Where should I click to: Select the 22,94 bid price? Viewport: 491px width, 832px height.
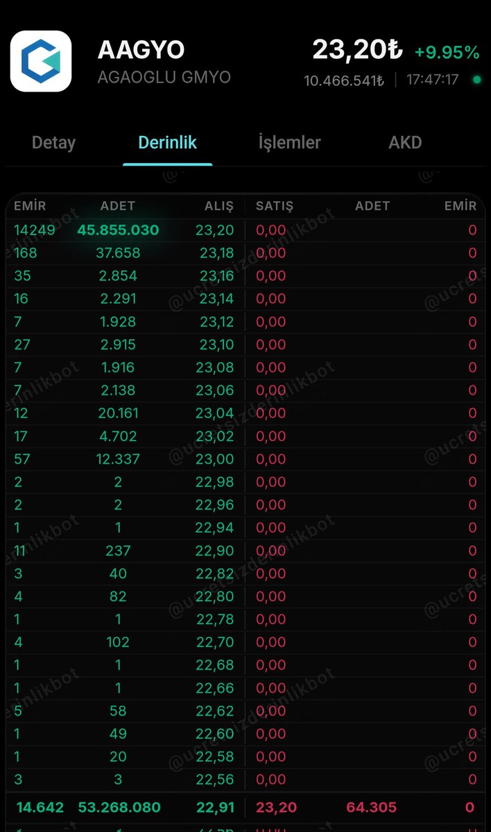tap(215, 528)
